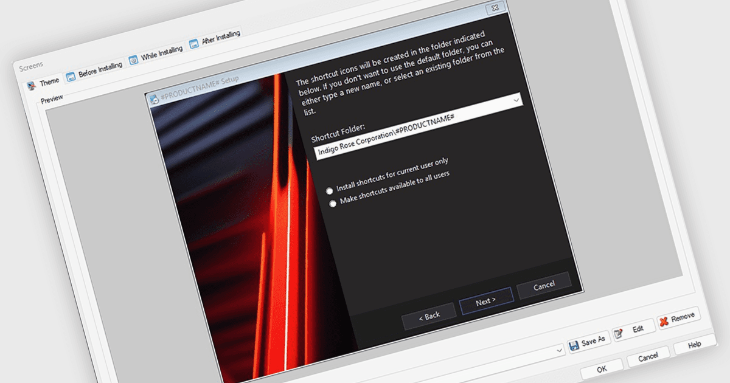Click the < Back button
Screen dimensions: 730x383
tap(429, 316)
